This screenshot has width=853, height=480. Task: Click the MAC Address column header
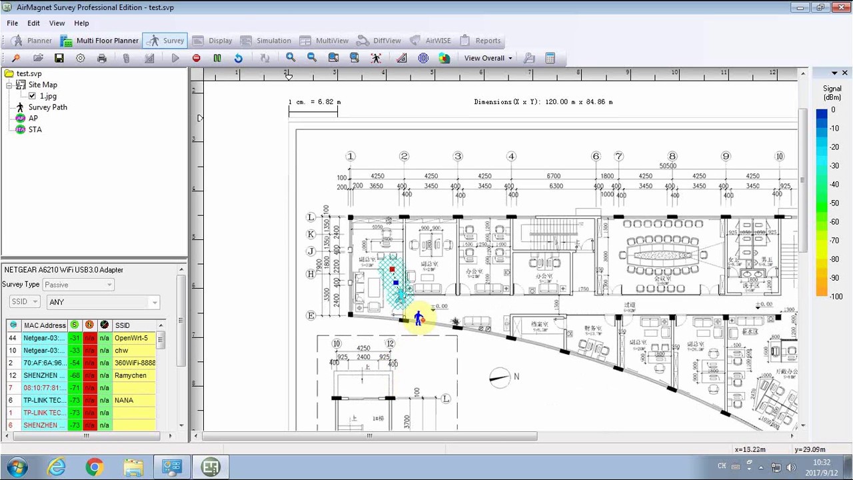[44, 325]
